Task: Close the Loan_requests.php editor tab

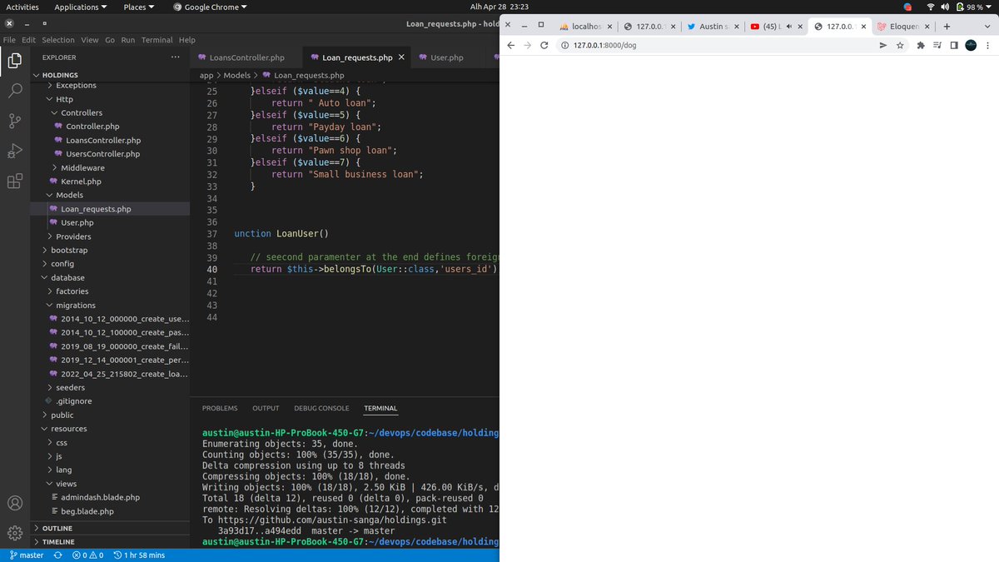Action: click(x=402, y=57)
